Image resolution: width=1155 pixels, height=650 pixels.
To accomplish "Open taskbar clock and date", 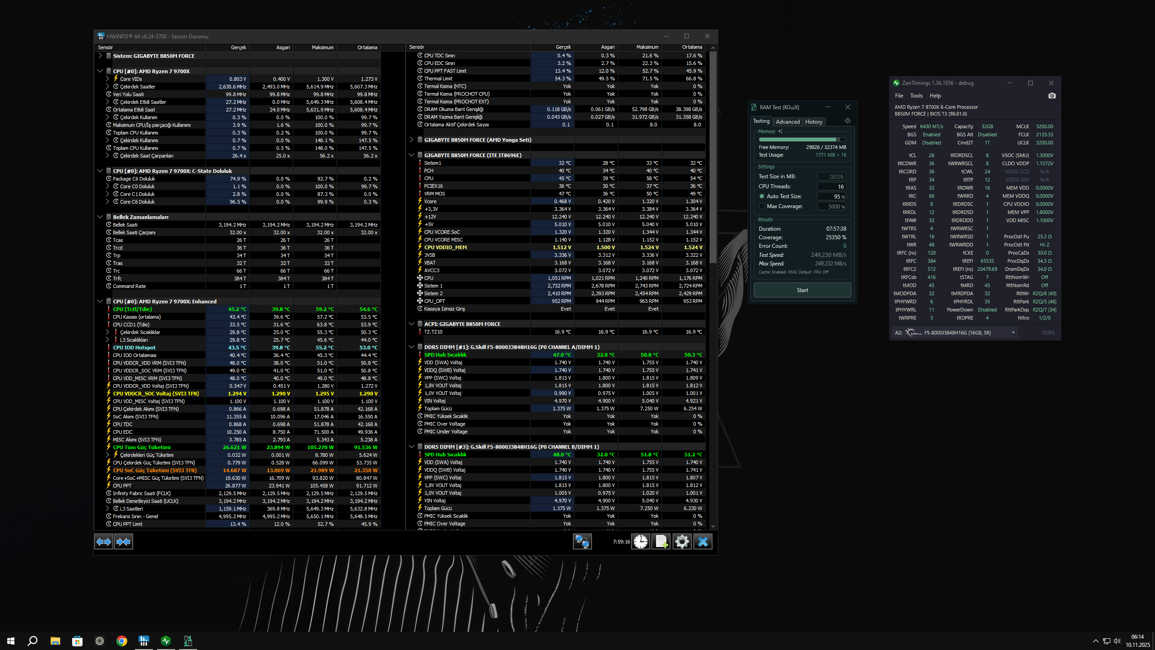I will pyautogui.click(x=1137, y=641).
